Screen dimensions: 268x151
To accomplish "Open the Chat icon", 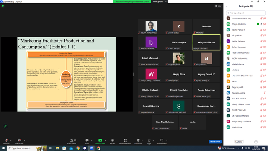I will pyautogui.click(x=87, y=141).
